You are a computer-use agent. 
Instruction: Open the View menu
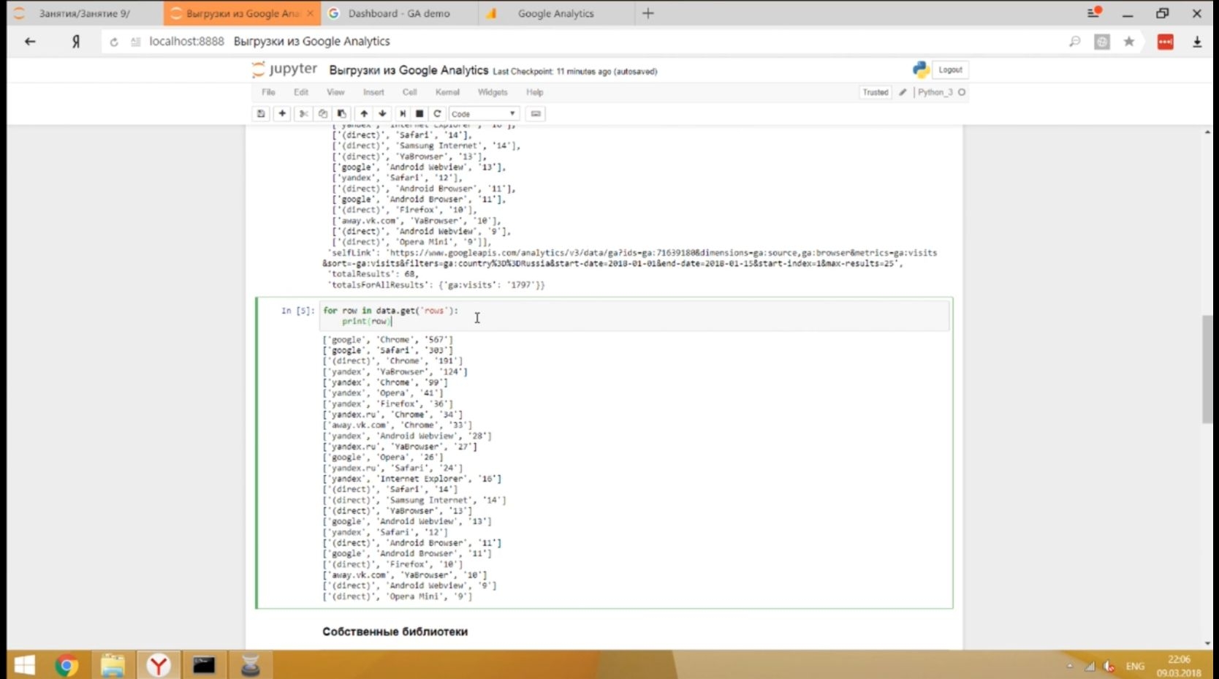click(335, 92)
